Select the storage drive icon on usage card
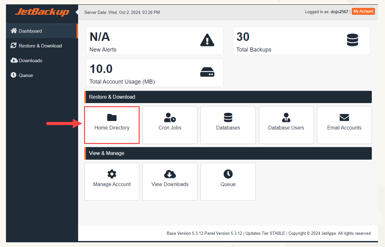The height and width of the screenshot is (247, 385). point(207,72)
